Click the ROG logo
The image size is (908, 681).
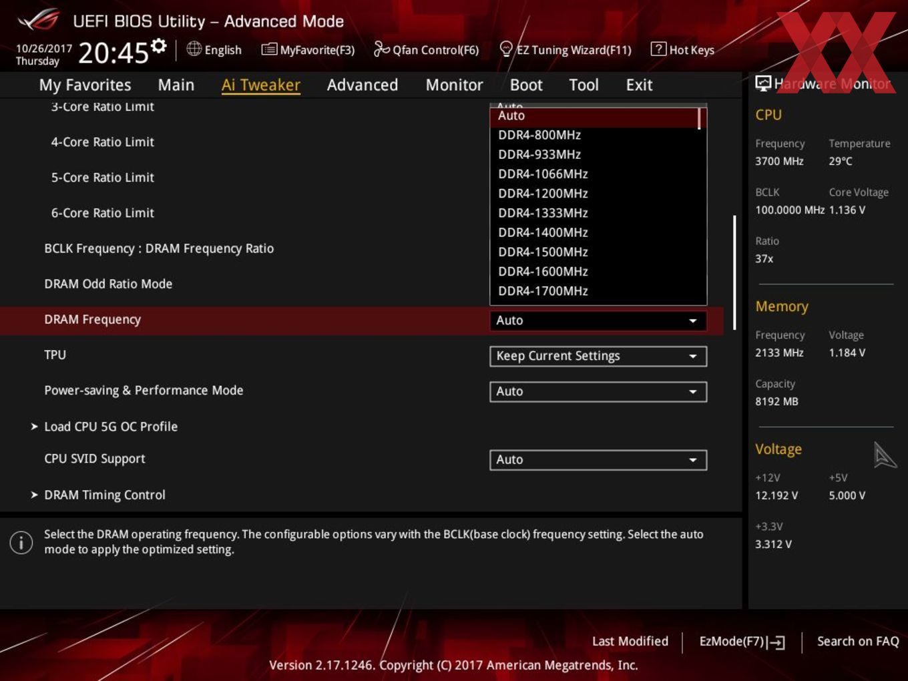38,21
